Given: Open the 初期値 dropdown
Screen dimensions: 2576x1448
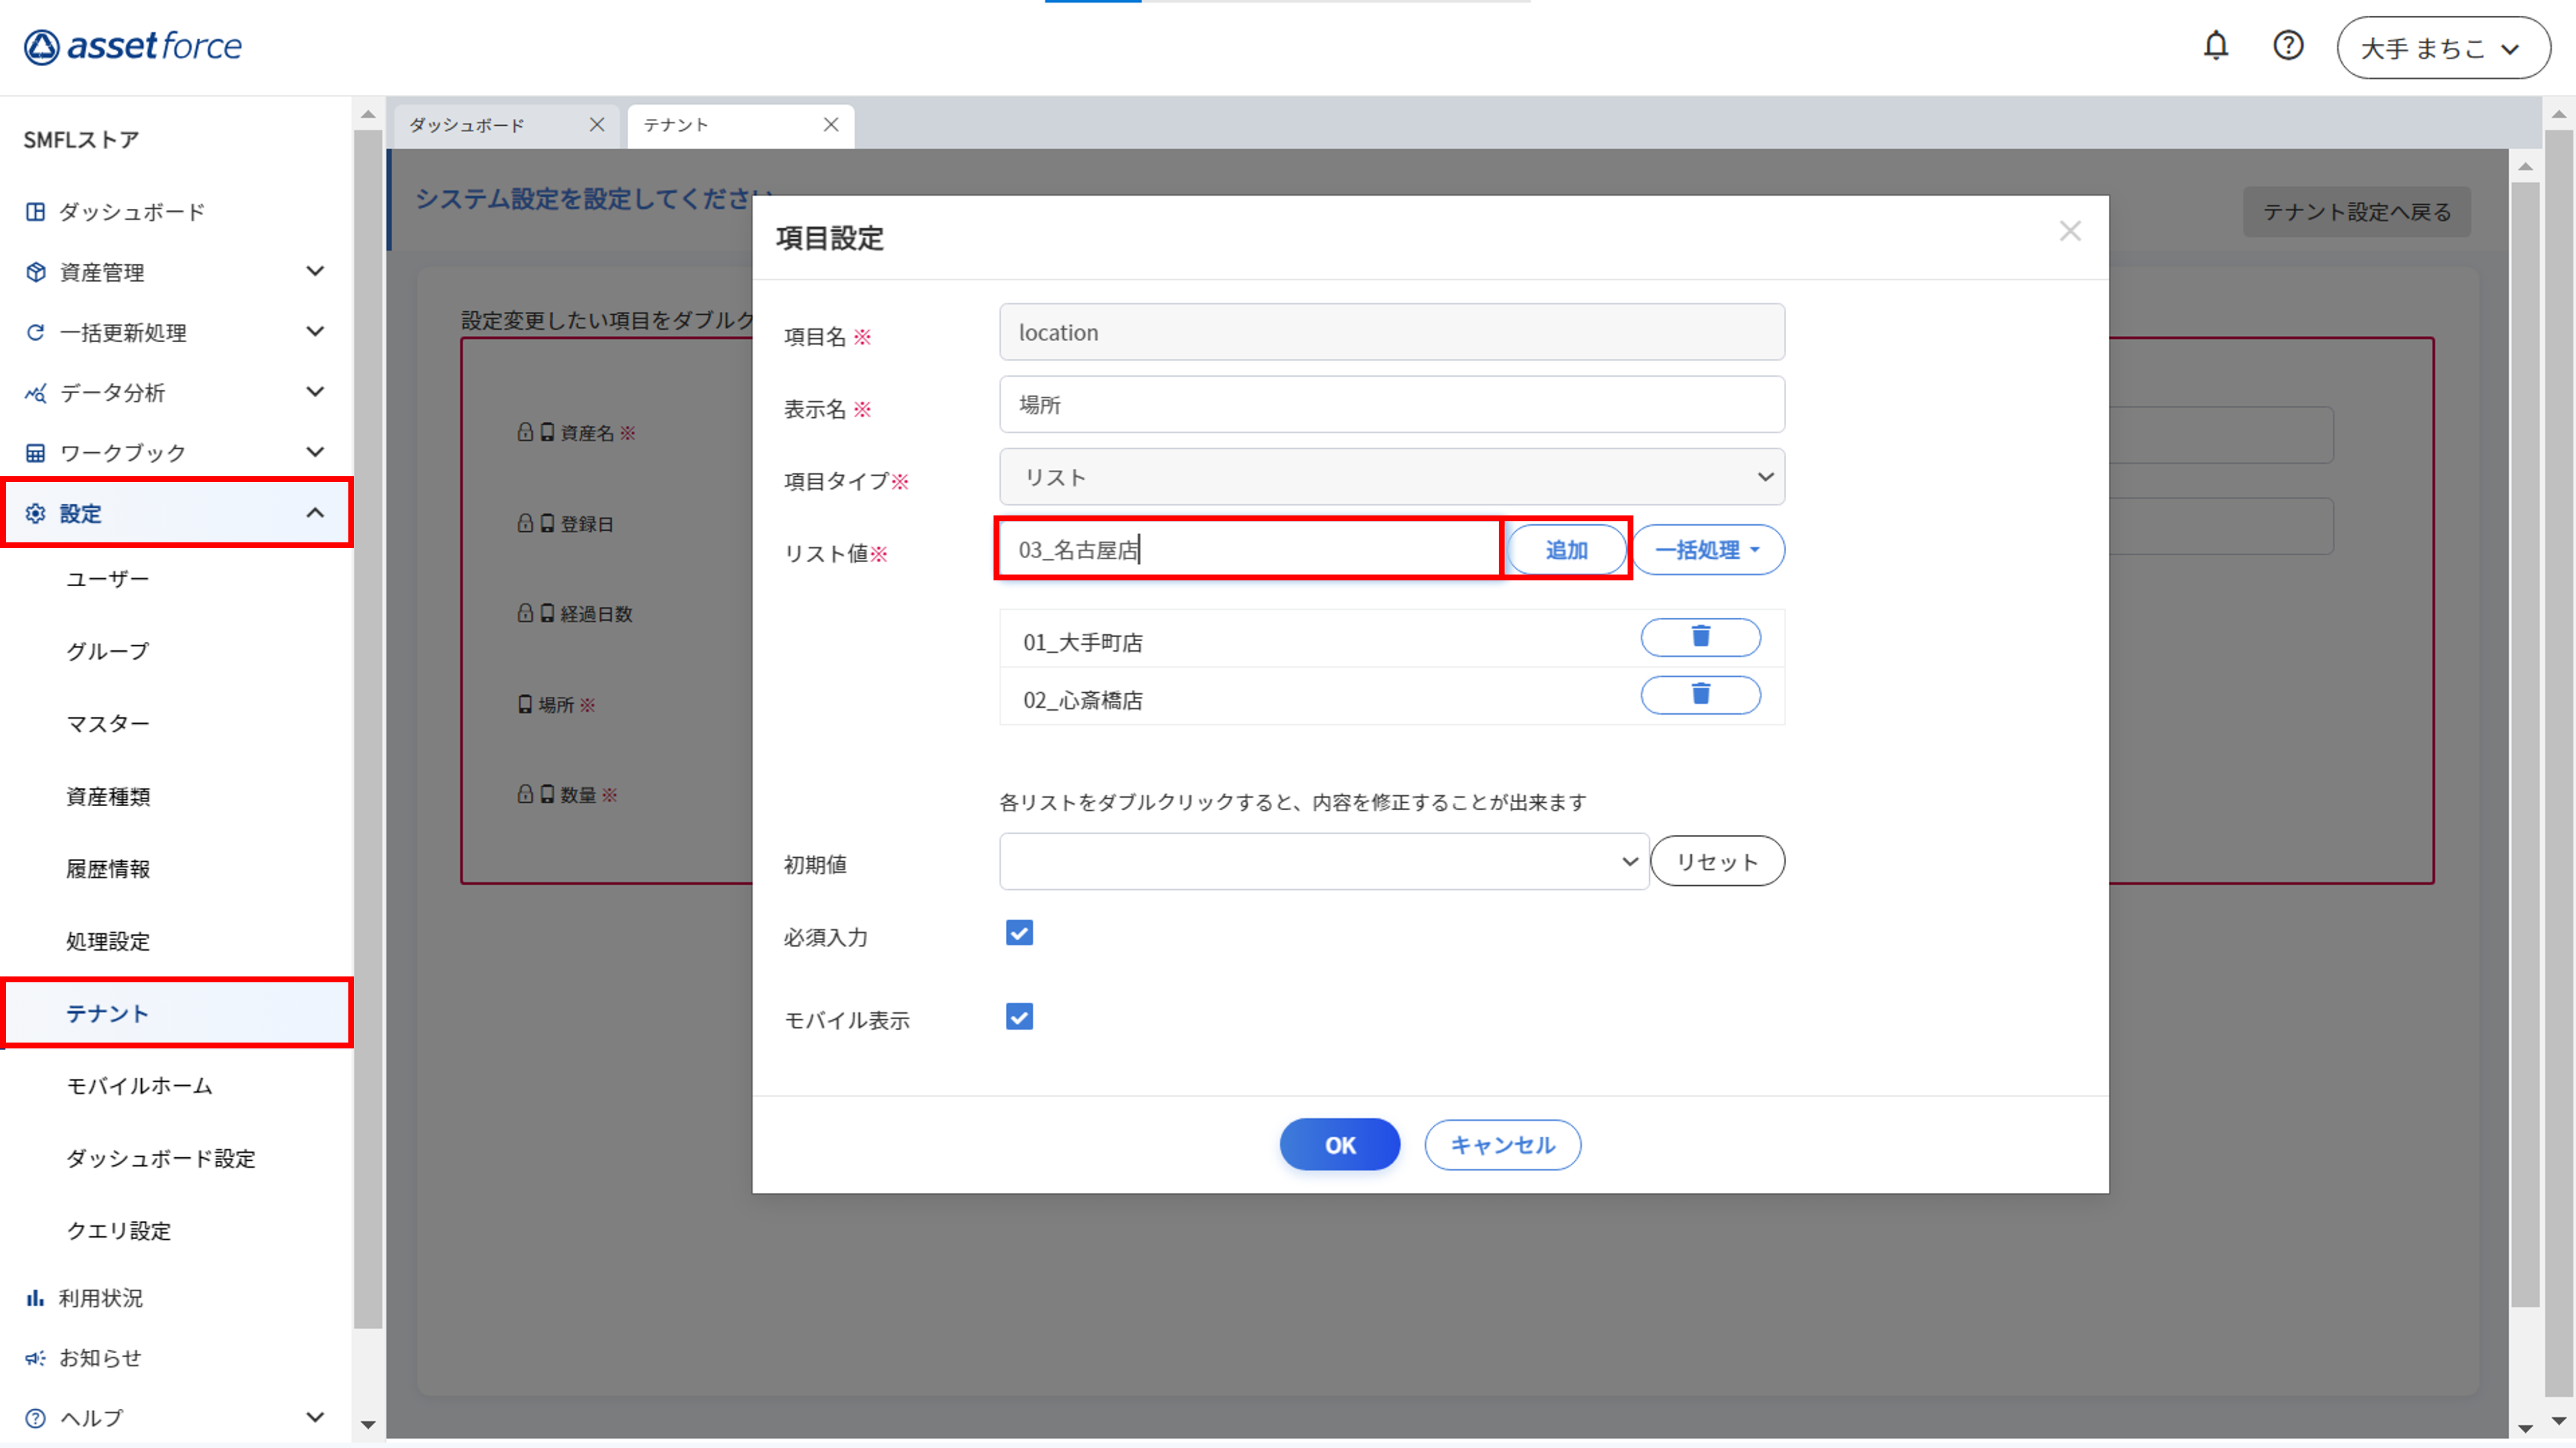Looking at the screenshot, I should 1322,861.
